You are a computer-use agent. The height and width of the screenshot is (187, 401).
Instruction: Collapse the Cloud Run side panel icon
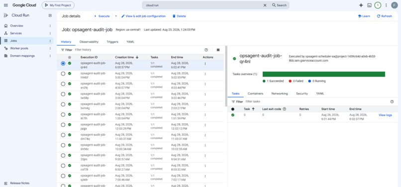click(x=50, y=15)
